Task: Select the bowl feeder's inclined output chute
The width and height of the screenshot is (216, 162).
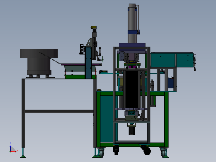Action: click(x=49, y=58)
